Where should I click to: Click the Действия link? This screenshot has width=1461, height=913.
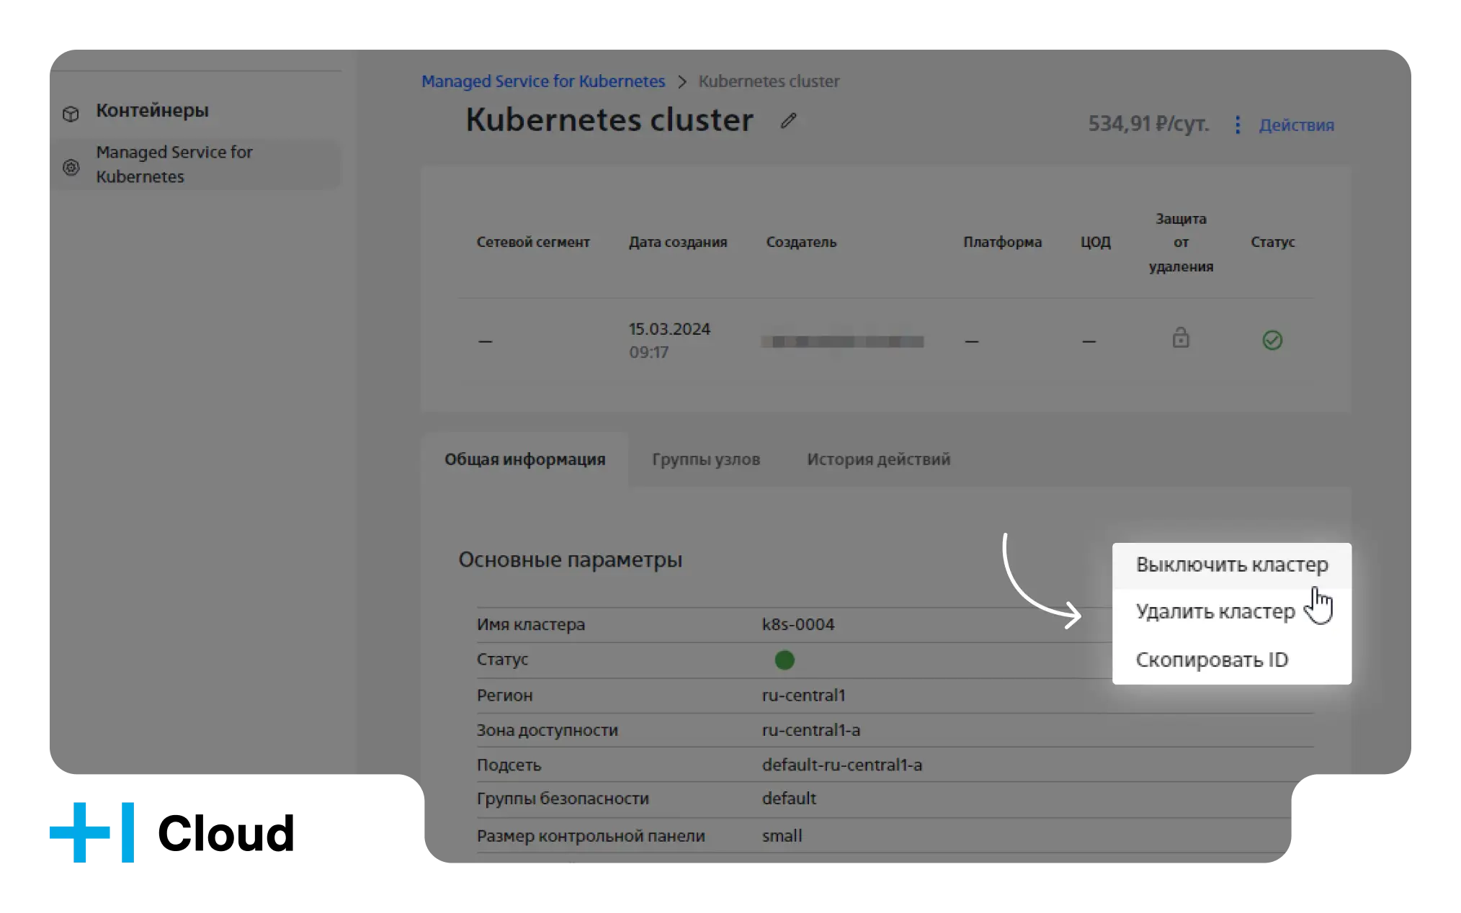pos(1296,125)
